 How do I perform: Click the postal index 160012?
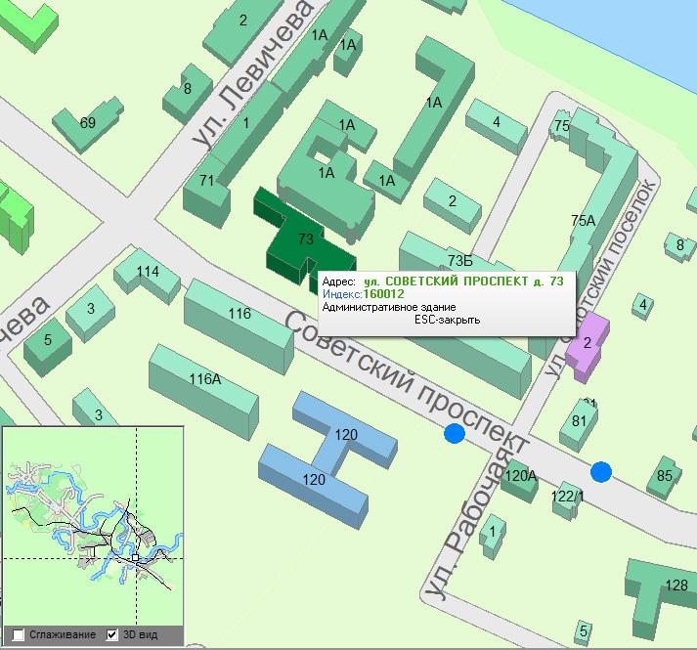tap(383, 294)
